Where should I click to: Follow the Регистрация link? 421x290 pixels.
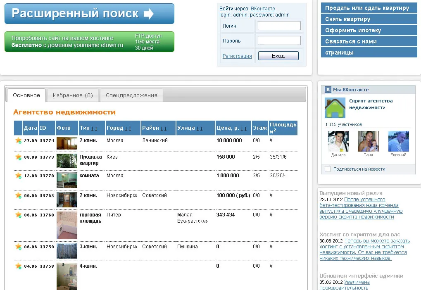click(237, 56)
